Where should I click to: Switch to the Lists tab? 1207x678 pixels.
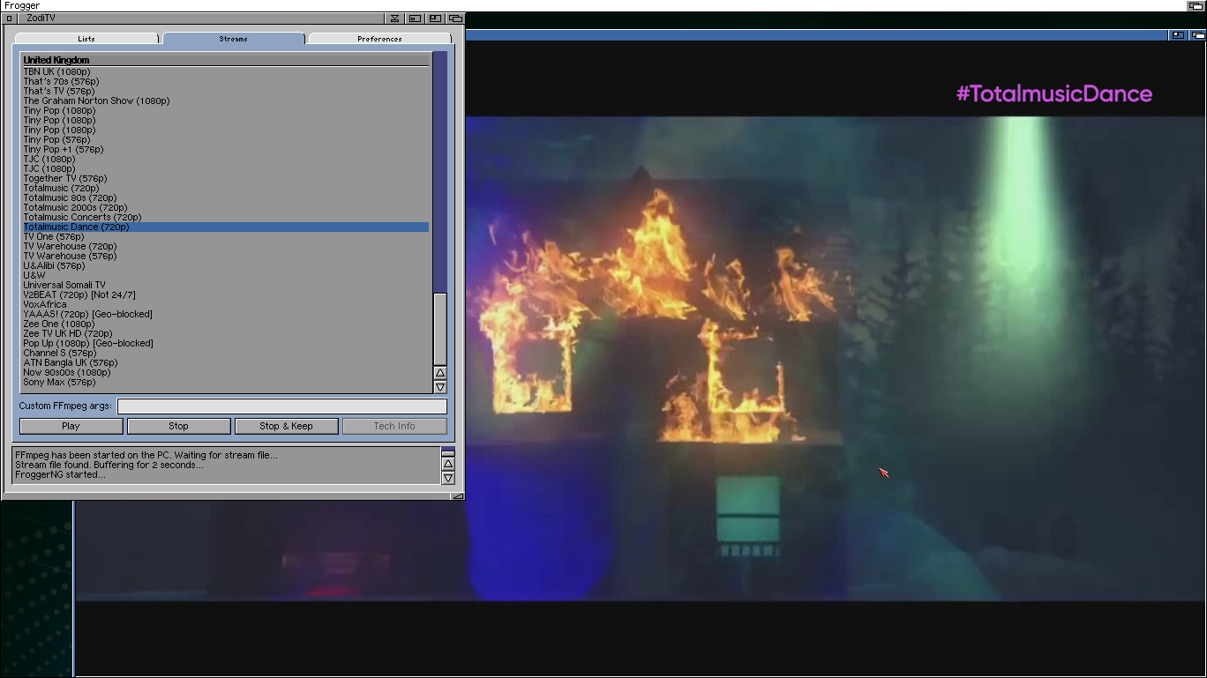tap(86, 39)
